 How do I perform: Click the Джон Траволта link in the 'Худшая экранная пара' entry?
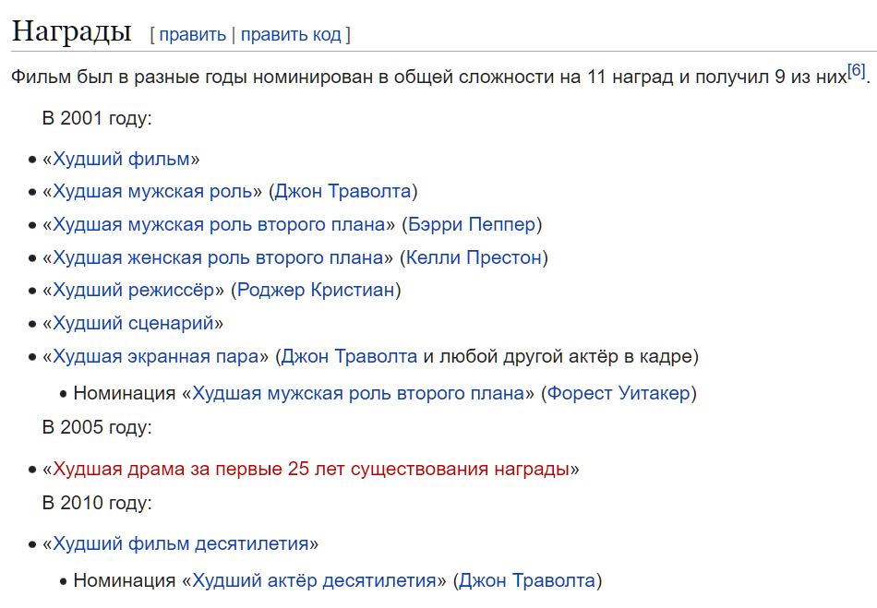pos(349,356)
